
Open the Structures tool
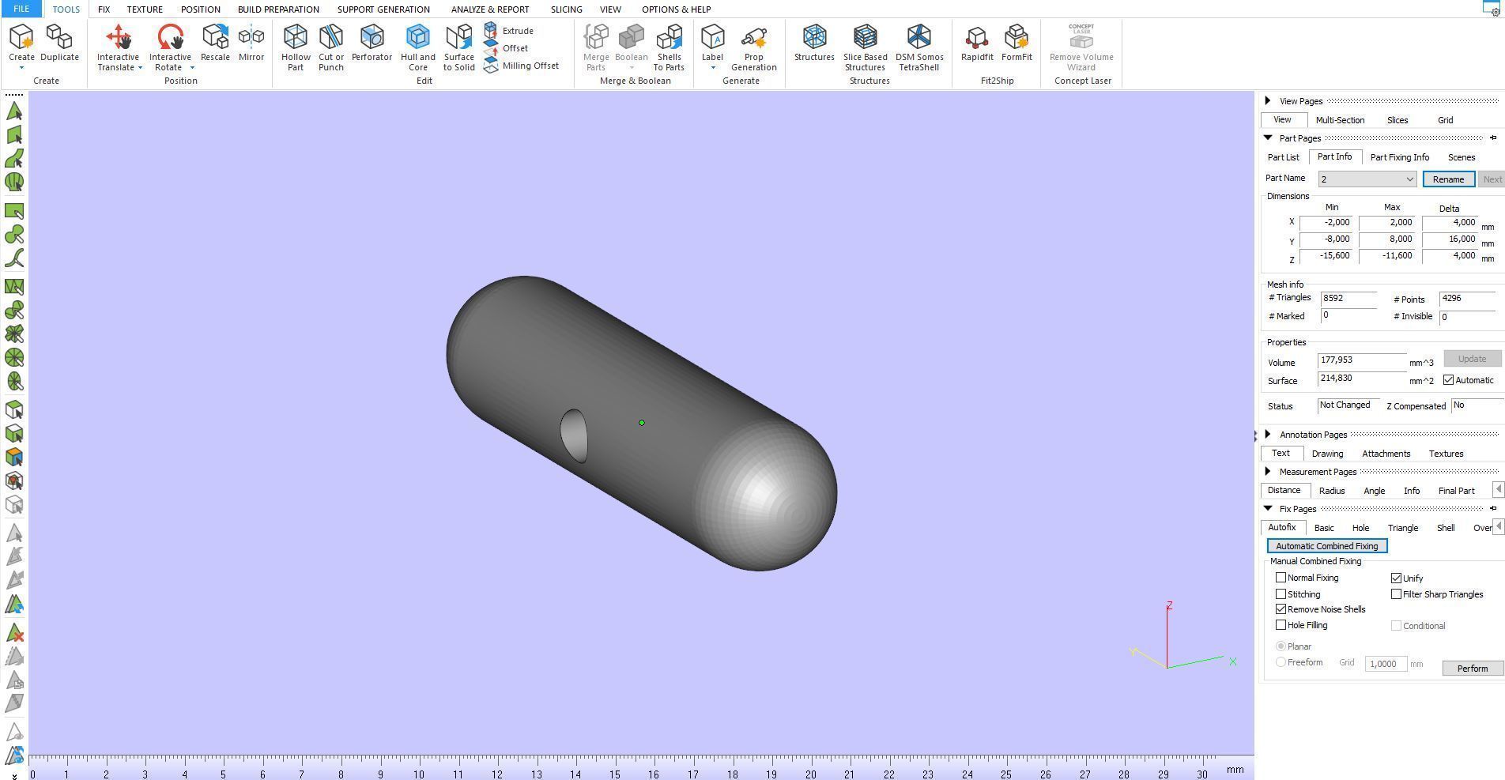(x=814, y=43)
